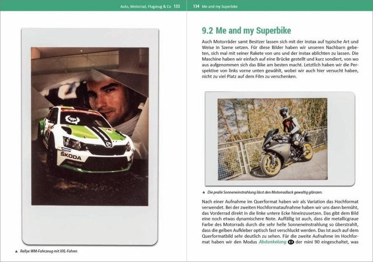Click the heading 9.2 Me and my Superbike

point(246,31)
